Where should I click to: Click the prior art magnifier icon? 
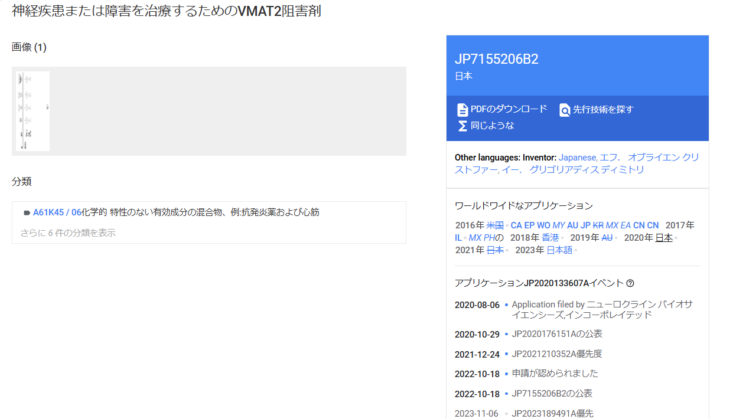565,110
